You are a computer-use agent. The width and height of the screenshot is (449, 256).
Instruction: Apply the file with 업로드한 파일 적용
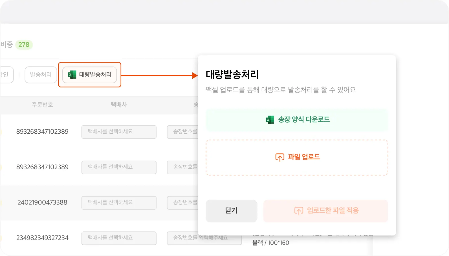pos(326,211)
